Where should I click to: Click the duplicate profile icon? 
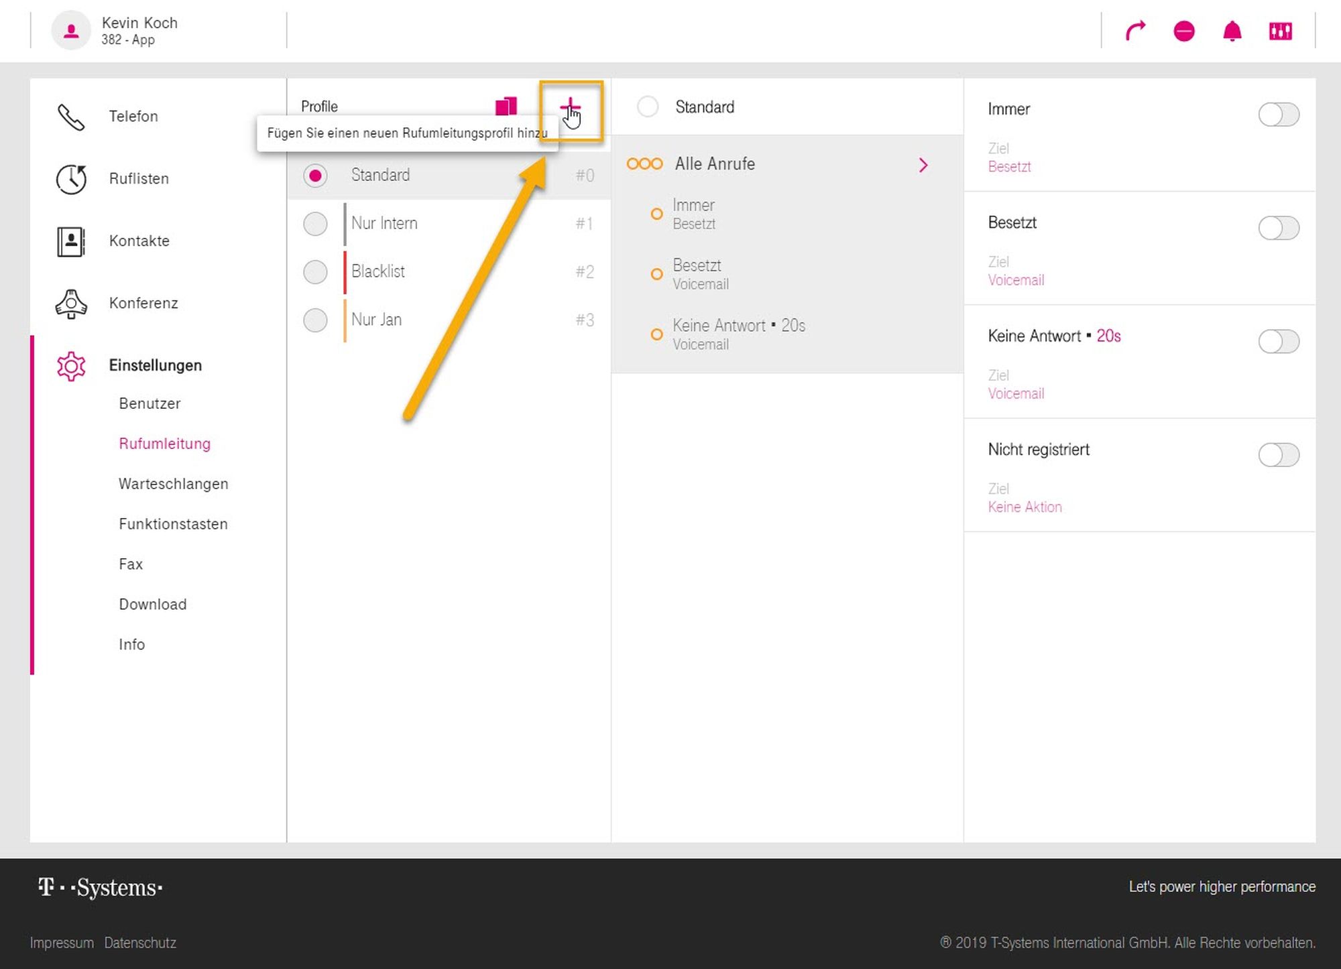click(x=506, y=106)
